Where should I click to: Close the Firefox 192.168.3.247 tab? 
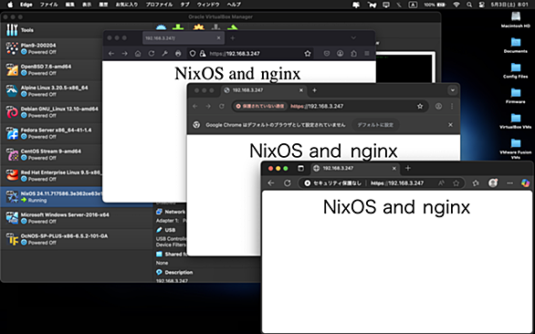[x=219, y=37]
